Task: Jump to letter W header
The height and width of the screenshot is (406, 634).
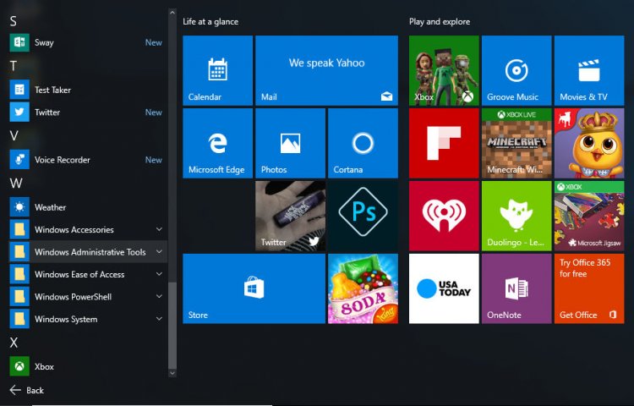Action: pyautogui.click(x=16, y=184)
